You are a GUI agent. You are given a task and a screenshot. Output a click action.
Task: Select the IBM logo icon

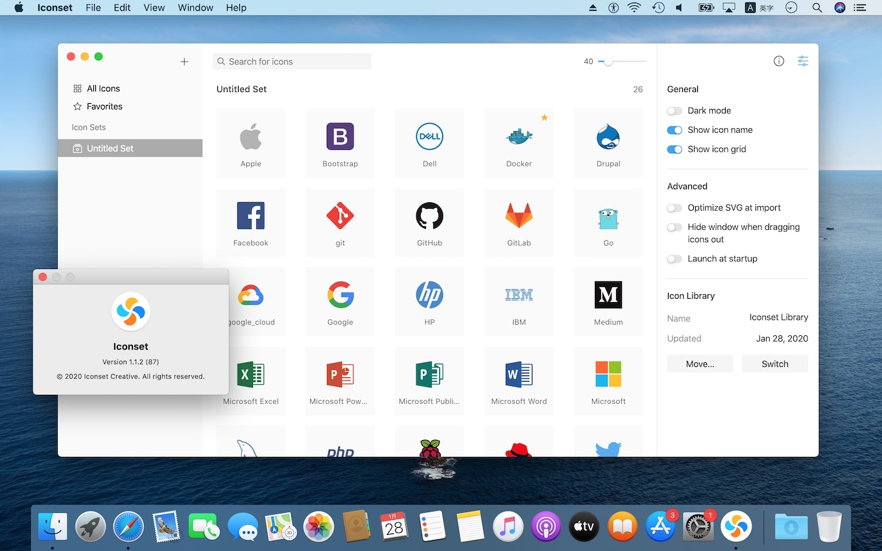(519, 295)
